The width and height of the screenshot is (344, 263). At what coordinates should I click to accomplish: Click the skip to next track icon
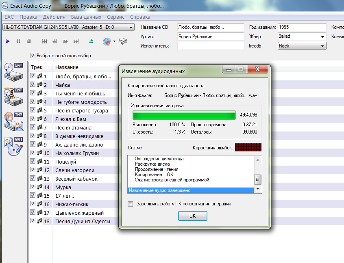76,41
